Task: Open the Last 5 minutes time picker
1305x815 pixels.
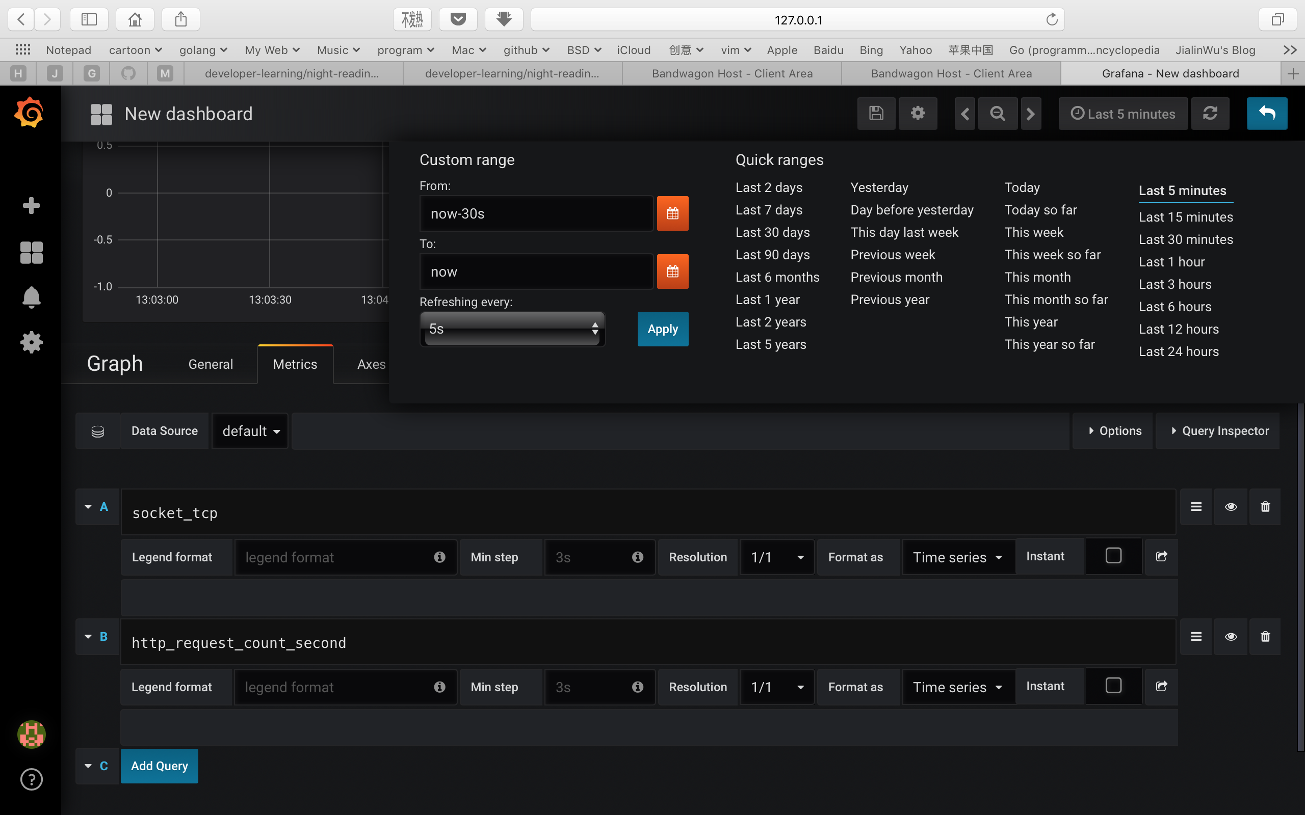Action: coord(1123,114)
